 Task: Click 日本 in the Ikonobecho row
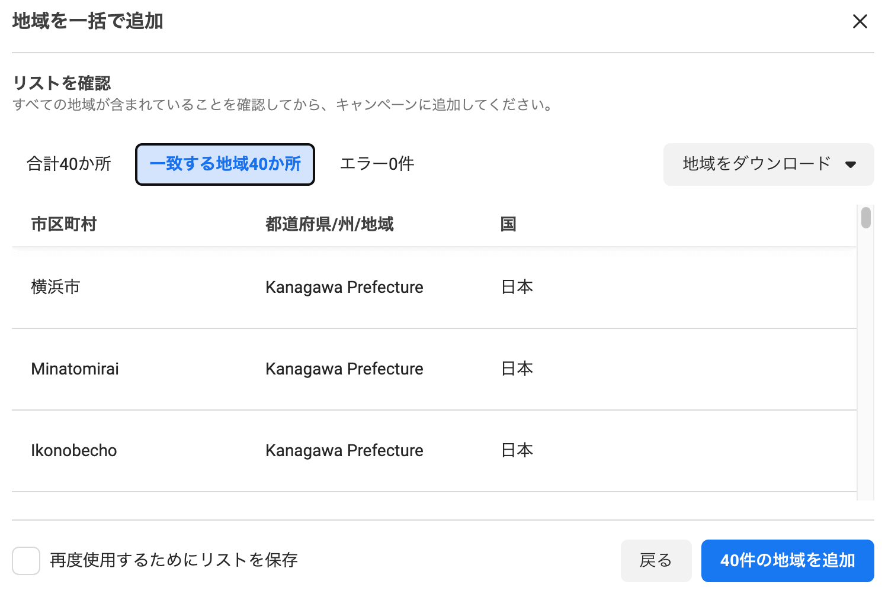pyautogui.click(x=517, y=450)
